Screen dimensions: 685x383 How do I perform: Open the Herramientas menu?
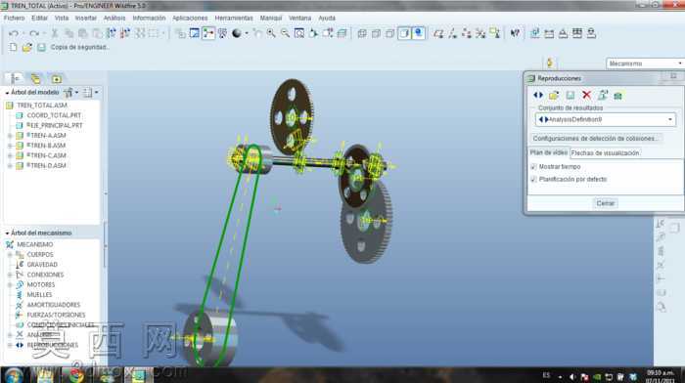(234, 18)
